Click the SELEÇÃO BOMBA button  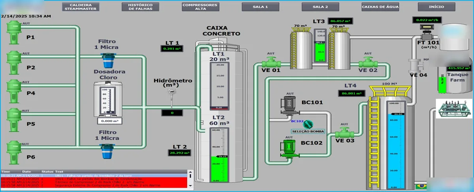click(308, 131)
